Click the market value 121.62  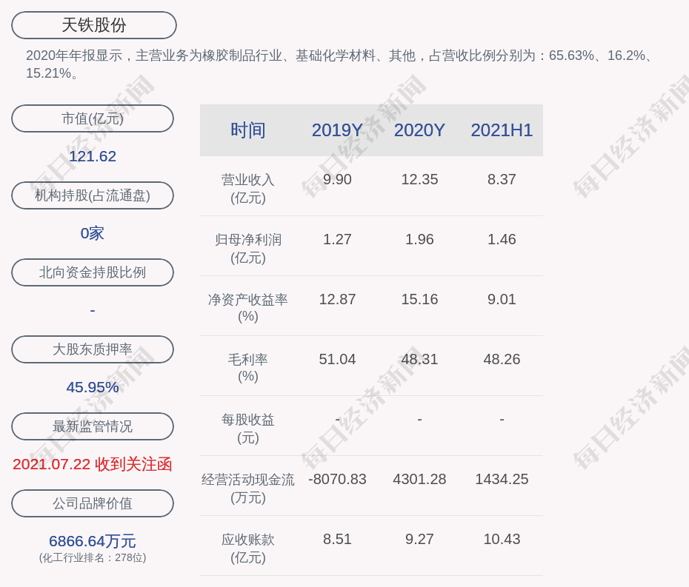(93, 156)
